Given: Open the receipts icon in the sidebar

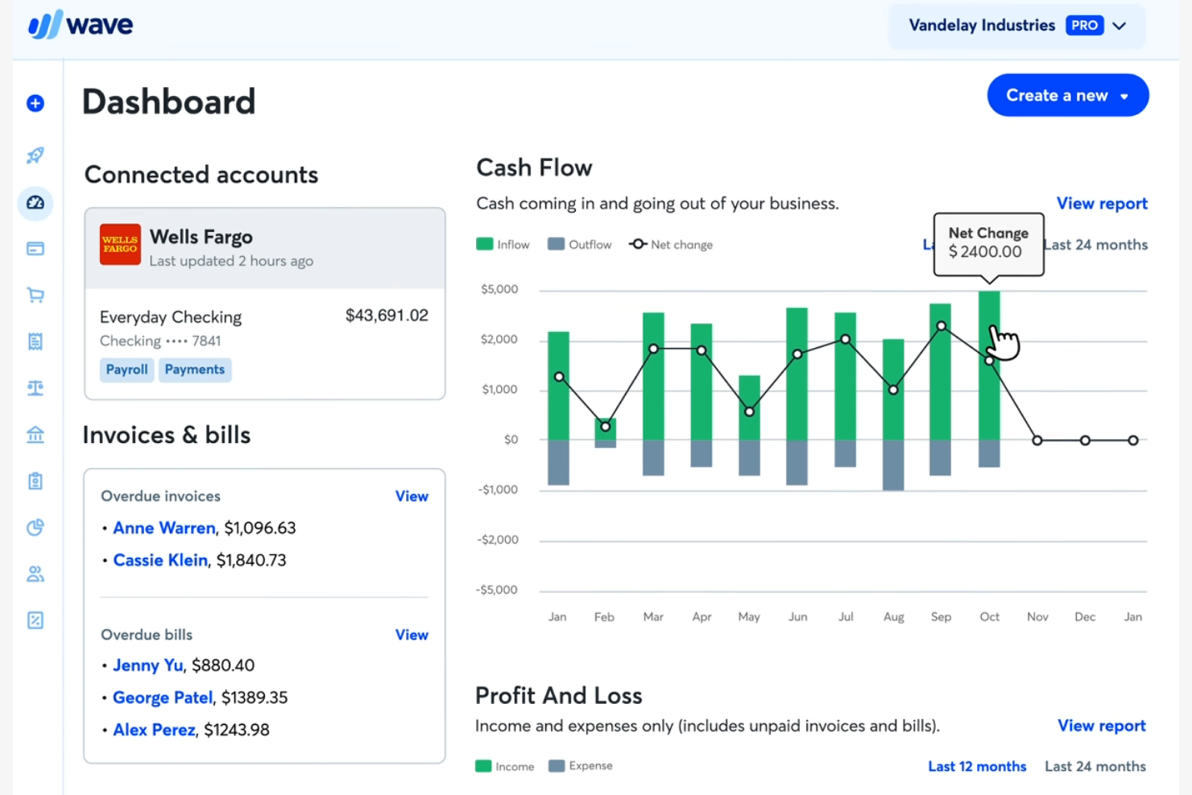Looking at the screenshot, I should click(35, 341).
